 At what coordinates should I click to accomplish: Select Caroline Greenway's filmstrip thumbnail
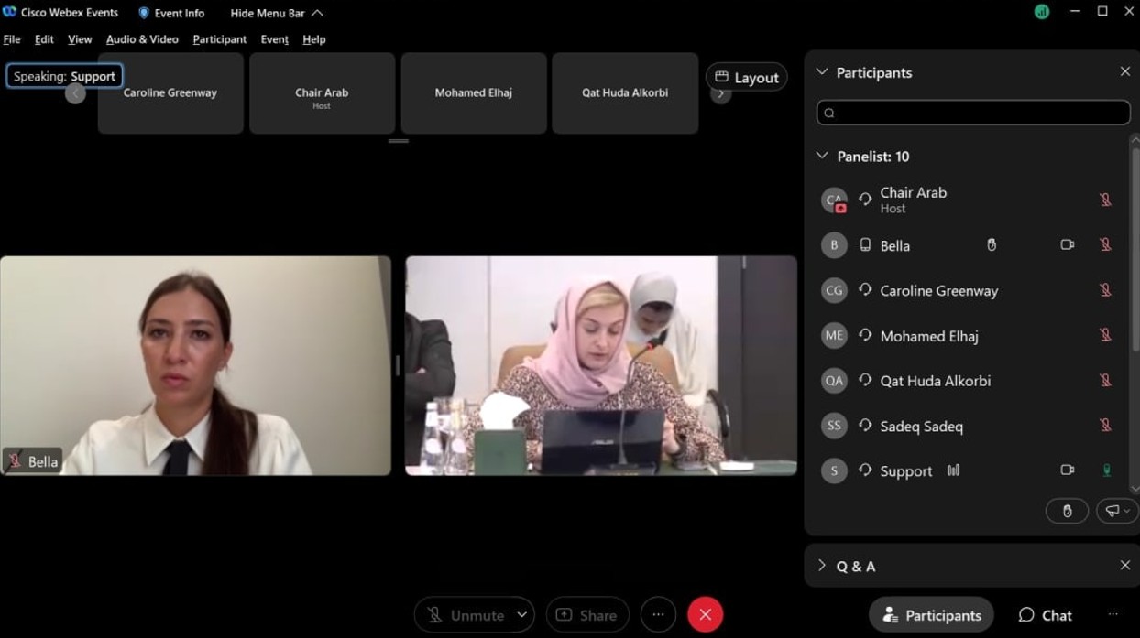(x=170, y=93)
